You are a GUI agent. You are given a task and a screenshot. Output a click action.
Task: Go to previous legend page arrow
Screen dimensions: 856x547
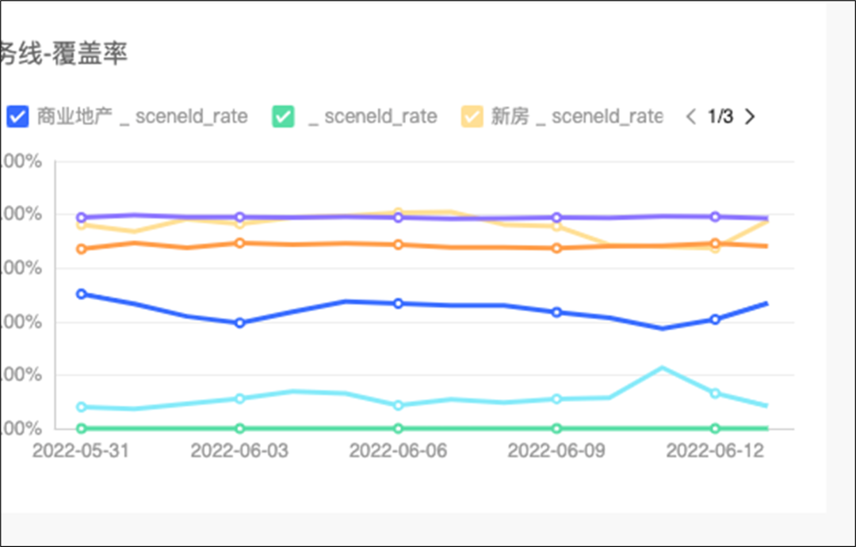coord(690,117)
